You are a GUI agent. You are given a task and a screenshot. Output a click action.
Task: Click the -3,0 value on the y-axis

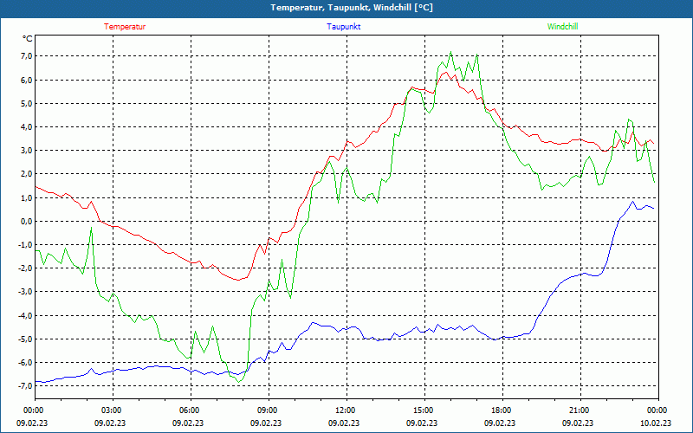(x=23, y=292)
